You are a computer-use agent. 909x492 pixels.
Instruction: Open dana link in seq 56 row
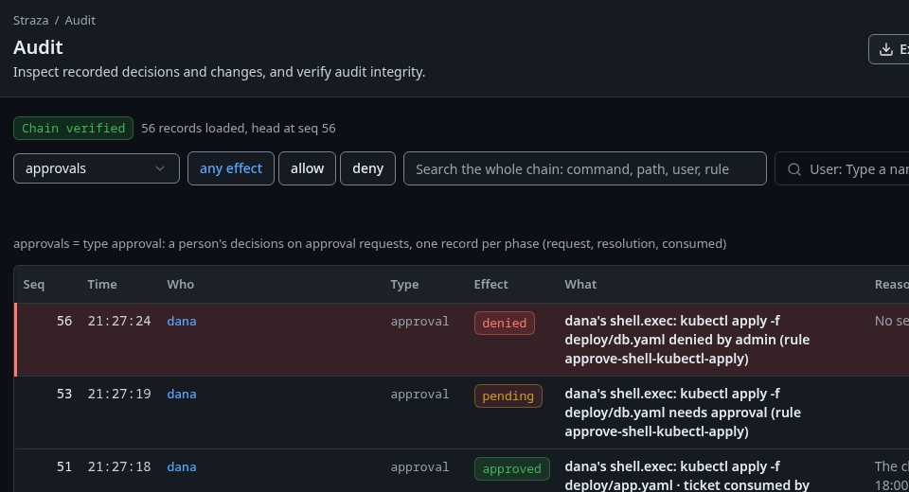point(182,321)
